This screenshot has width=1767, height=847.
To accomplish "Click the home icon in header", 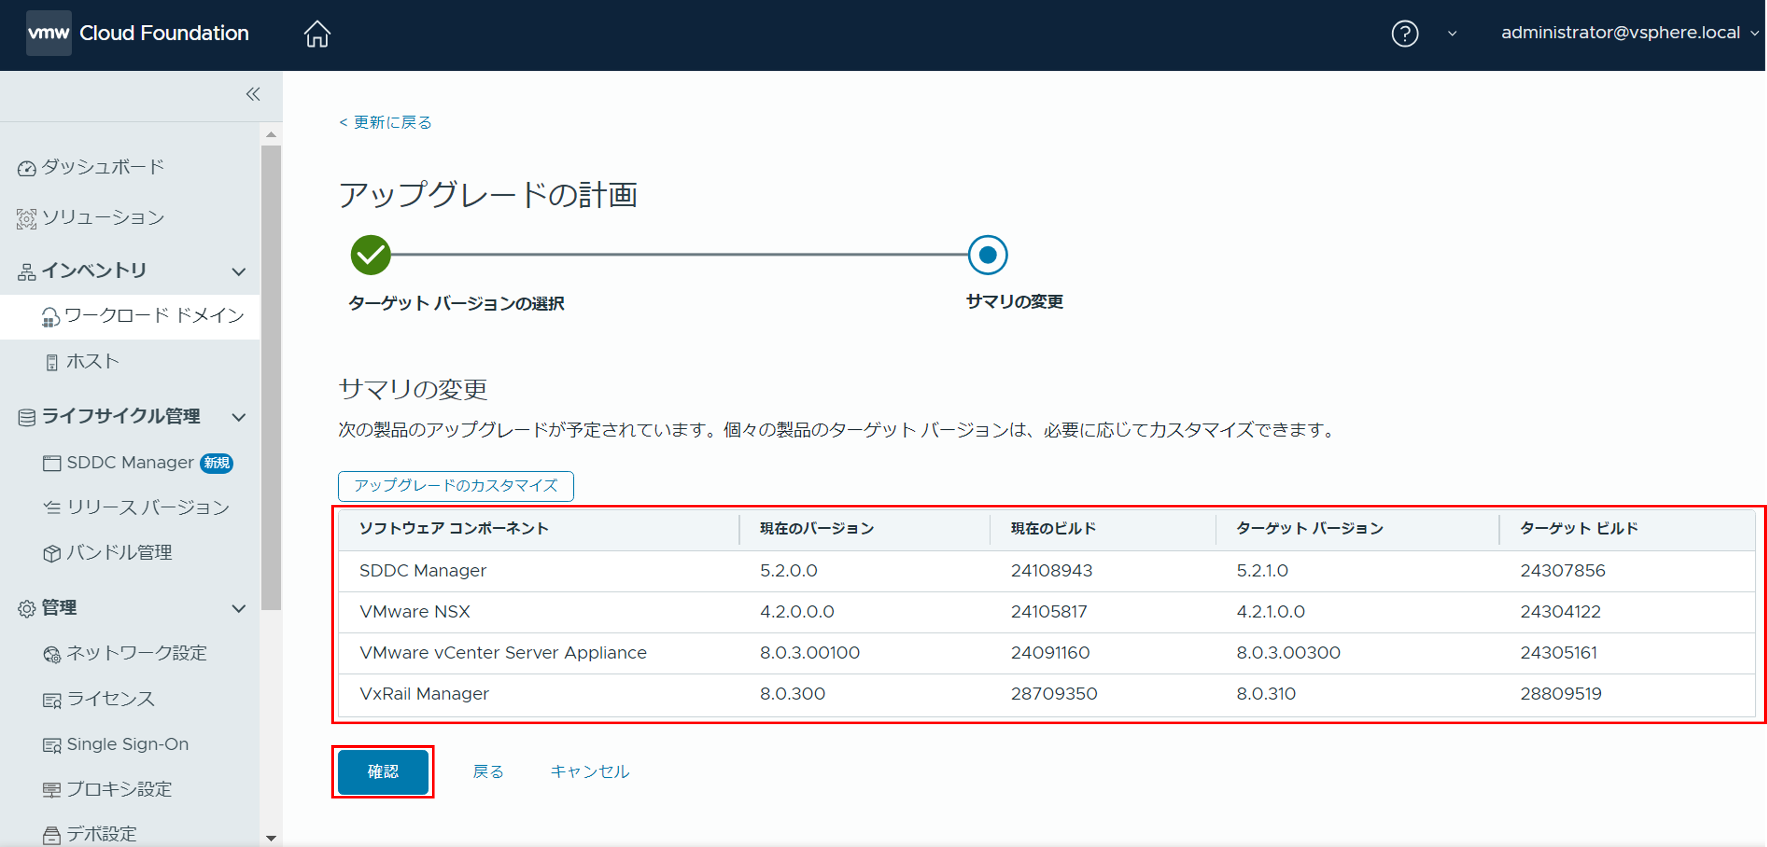I will coord(317,33).
